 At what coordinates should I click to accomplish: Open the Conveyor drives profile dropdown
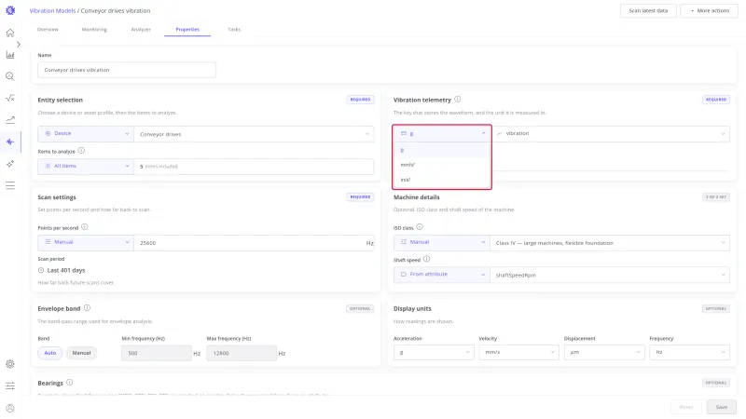pyautogui.click(x=254, y=134)
